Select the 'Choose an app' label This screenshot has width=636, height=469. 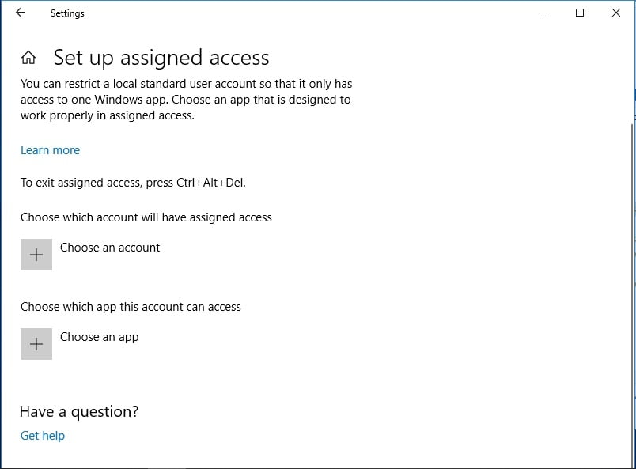click(x=99, y=337)
